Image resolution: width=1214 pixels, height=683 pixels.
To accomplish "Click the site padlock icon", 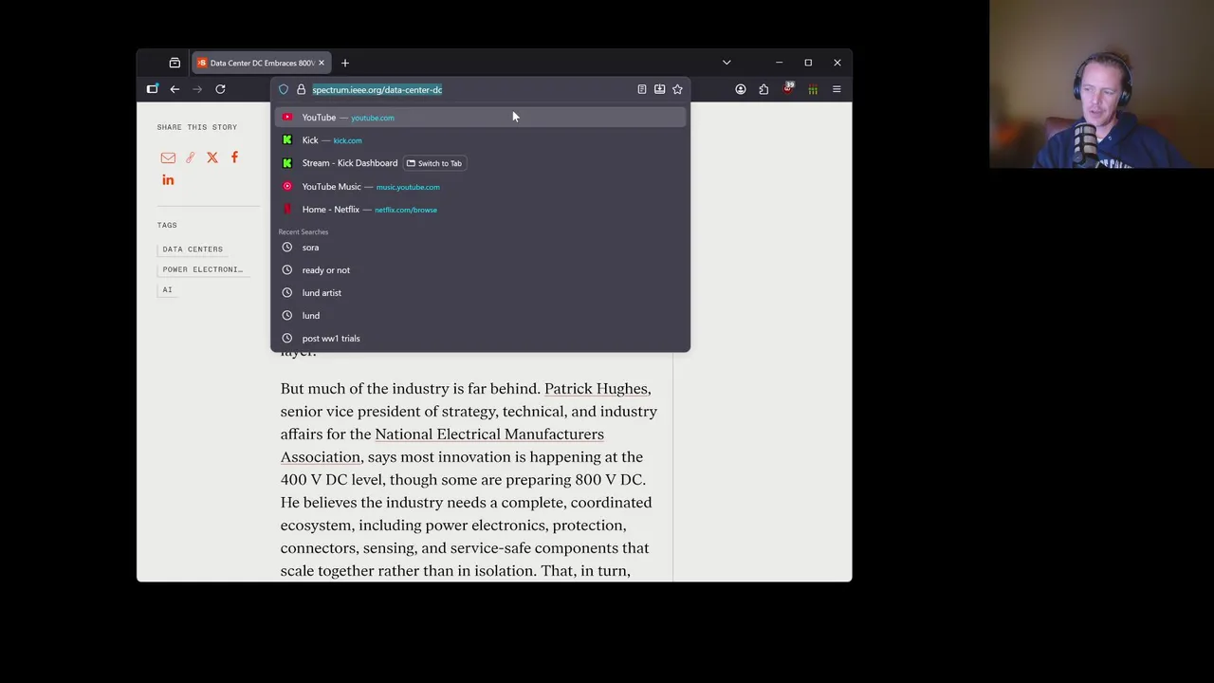I will (301, 89).
